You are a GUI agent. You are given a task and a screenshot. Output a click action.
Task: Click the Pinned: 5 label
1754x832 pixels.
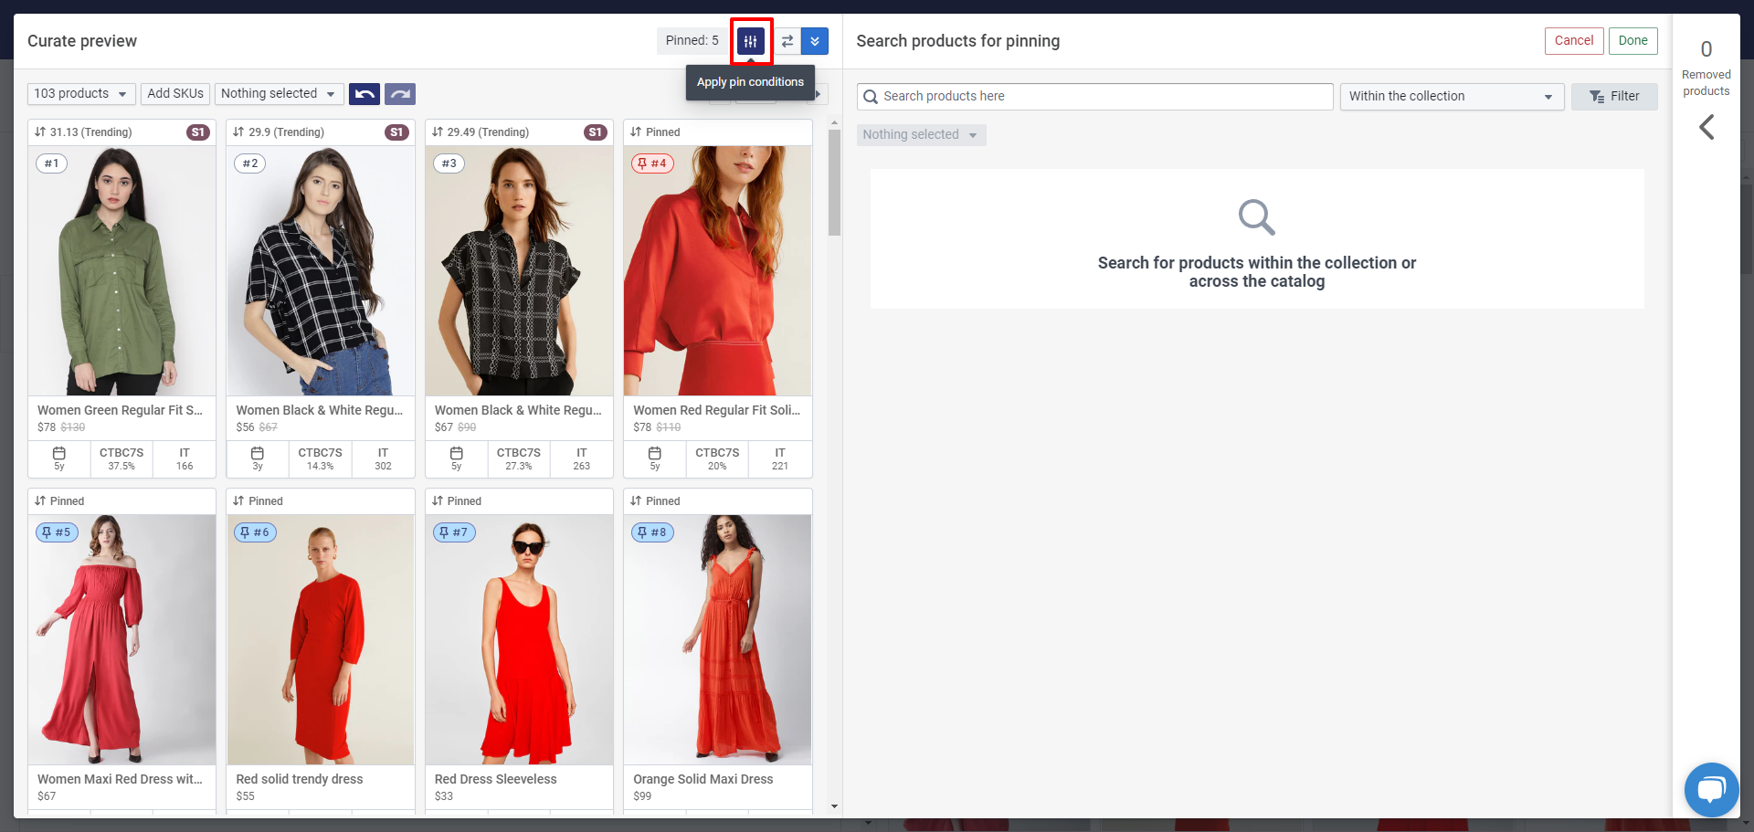692,41
